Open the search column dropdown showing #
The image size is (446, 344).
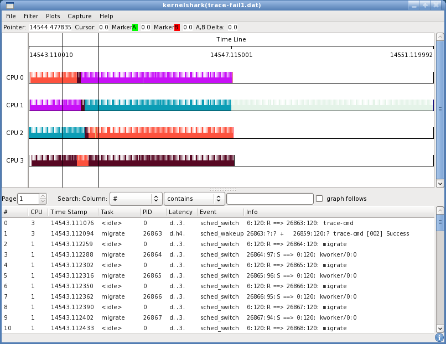[x=136, y=199]
